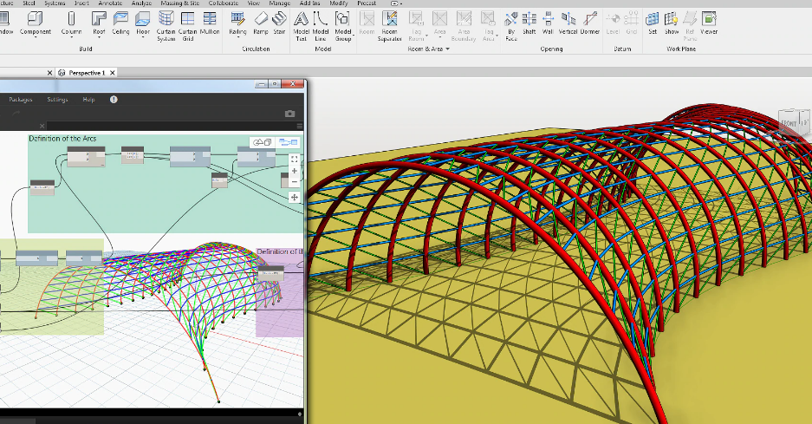The height and width of the screenshot is (424, 812).
Task: Open the Collaborate ribbon tab
Action: tap(224, 3)
